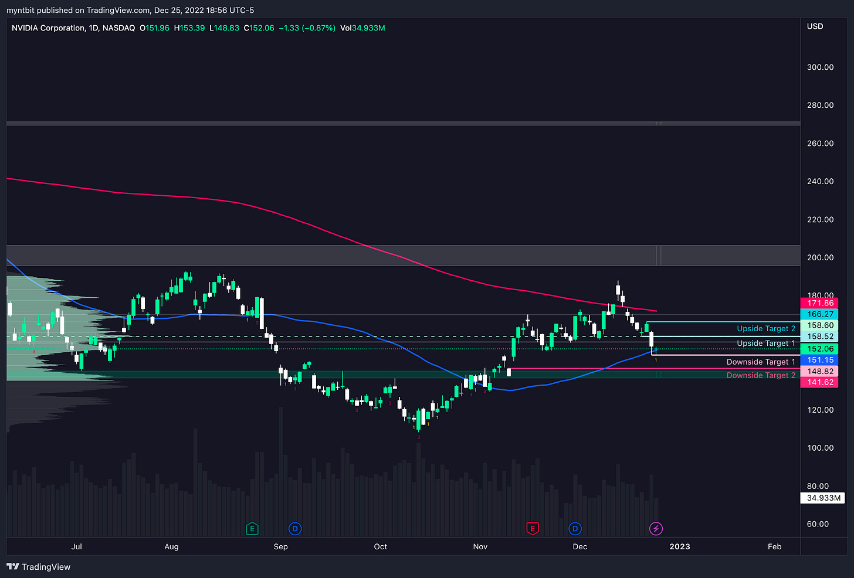Click the USD currency label
Viewport: 854px width, 578px height.
click(x=815, y=26)
